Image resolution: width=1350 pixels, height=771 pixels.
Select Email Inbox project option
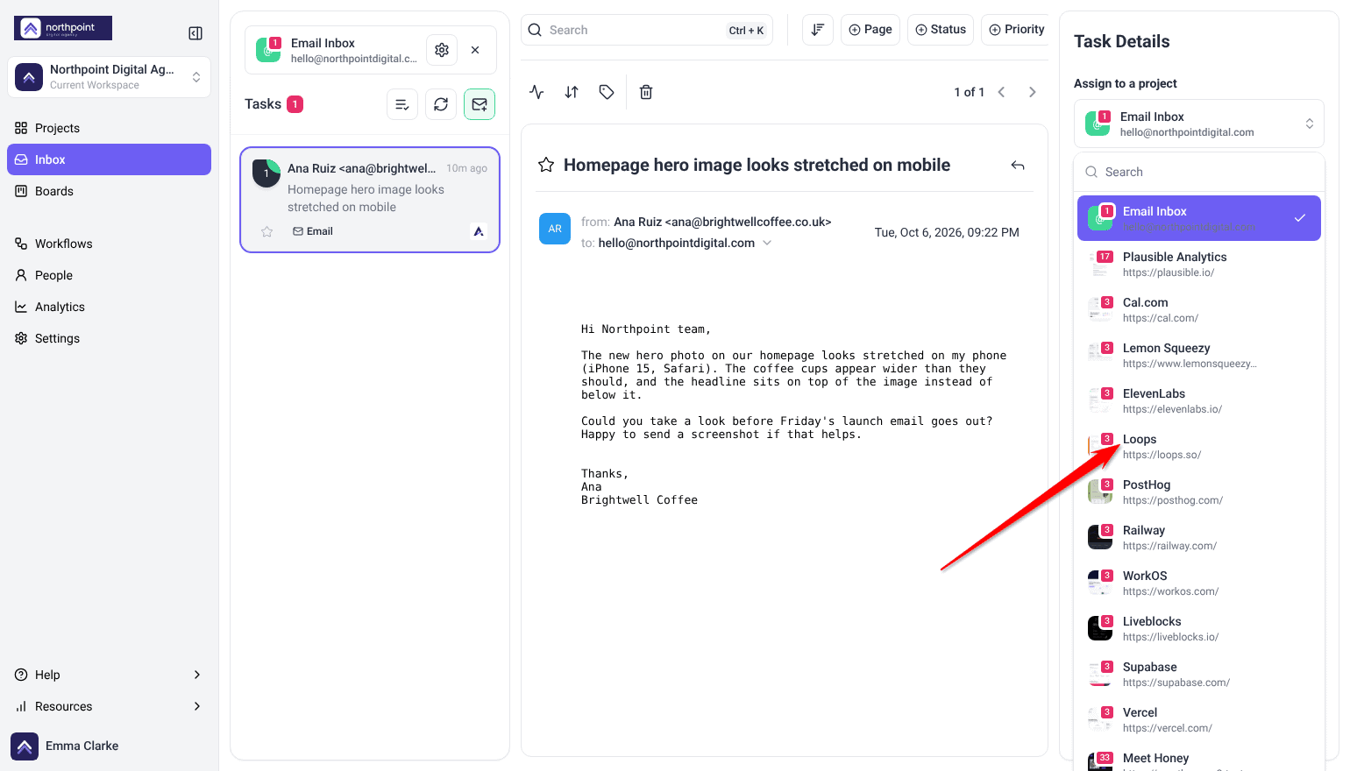pos(1199,218)
